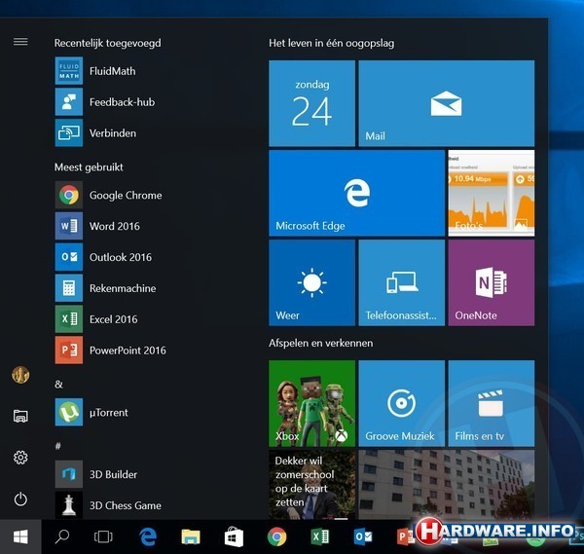This screenshot has height=554, width=584.
Task: Open Outlook 2016 from the app list
Action: 149,257
